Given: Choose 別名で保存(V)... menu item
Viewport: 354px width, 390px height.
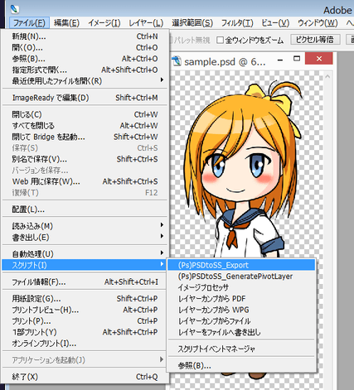Looking at the screenshot, I should pos(85,159).
